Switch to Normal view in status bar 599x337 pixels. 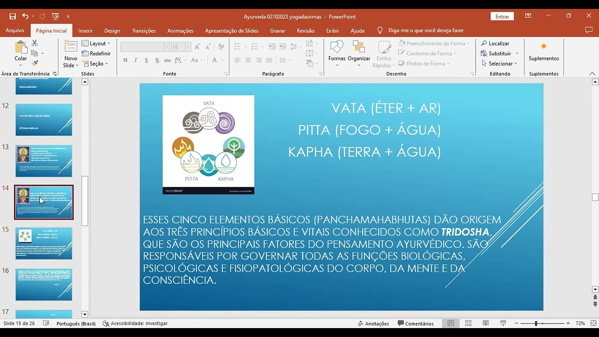click(451, 323)
